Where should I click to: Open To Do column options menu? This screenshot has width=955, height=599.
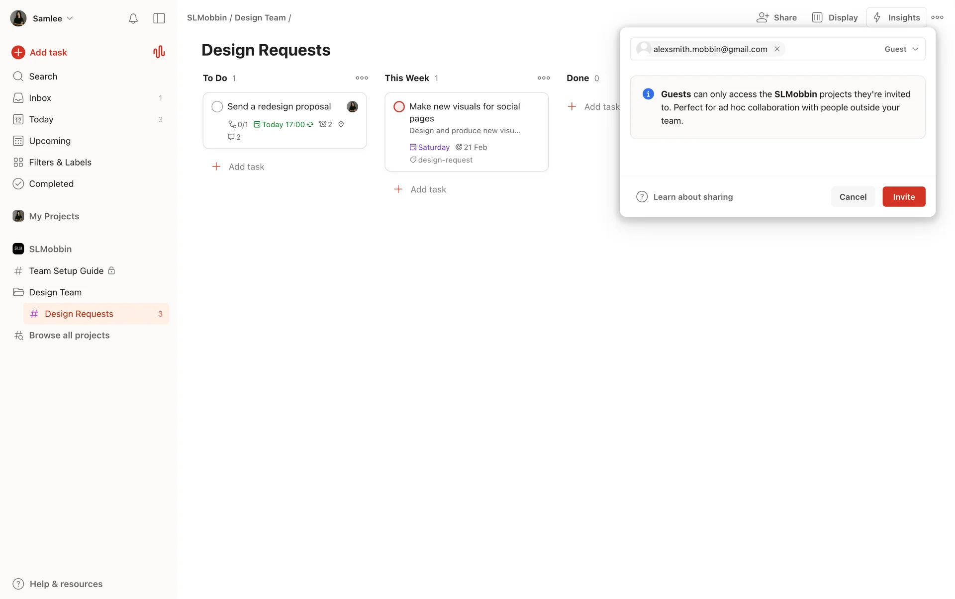[362, 78]
